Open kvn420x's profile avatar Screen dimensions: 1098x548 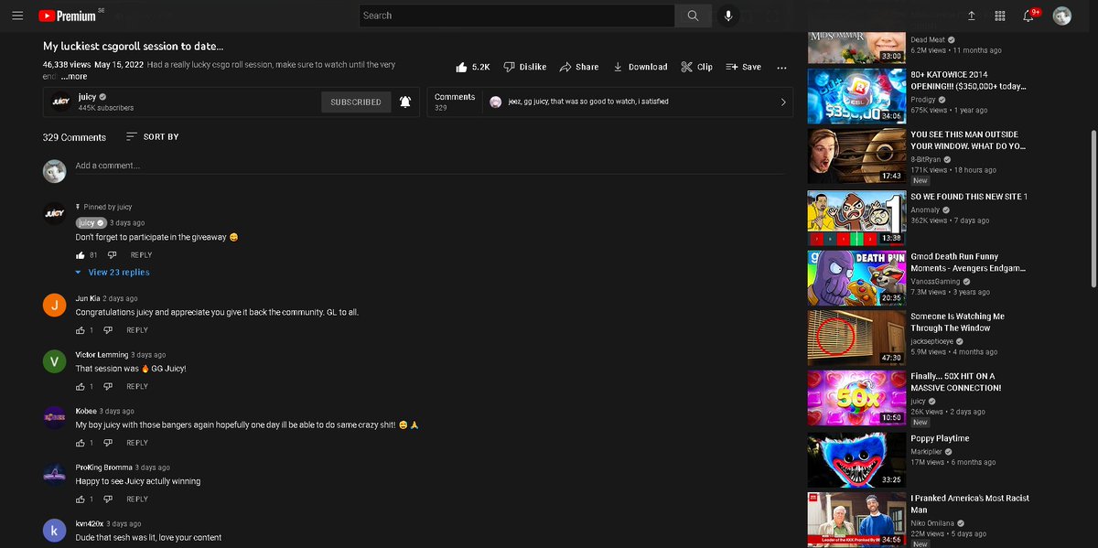(55, 530)
